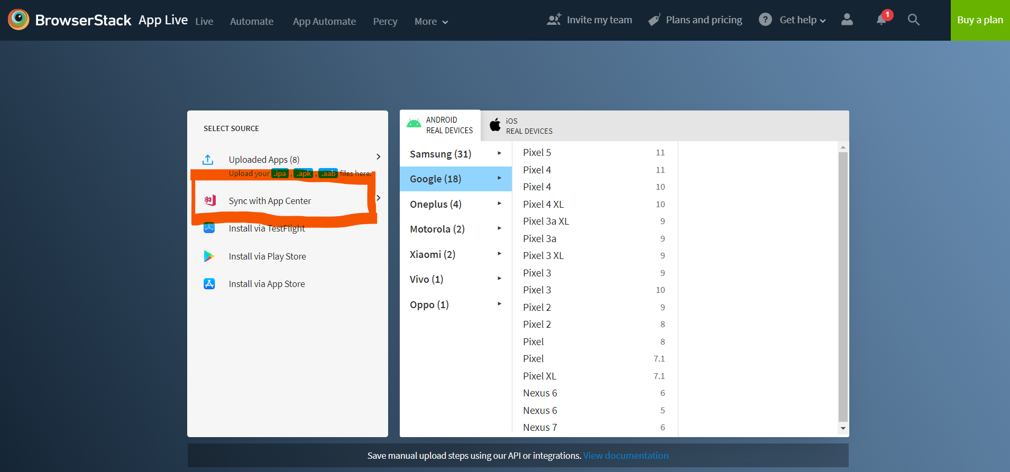Viewport: 1010px width, 472px height.
Task: Select Pixel 4 XL device
Action: pyautogui.click(x=594, y=204)
